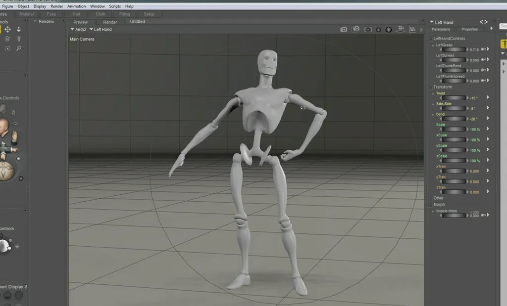Go to next actor with right angle bracket
The height and width of the screenshot is (306, 507).
(486, 22)
